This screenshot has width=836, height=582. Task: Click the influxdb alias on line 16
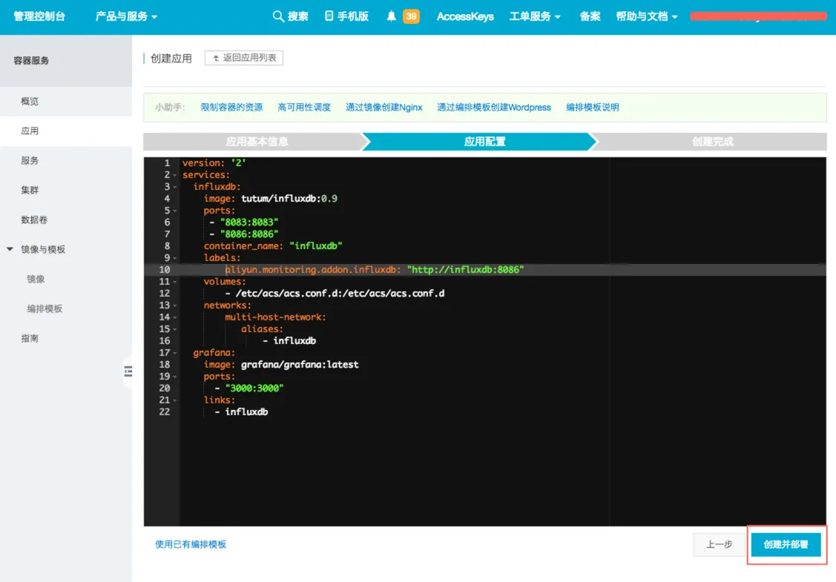(294, 341)
